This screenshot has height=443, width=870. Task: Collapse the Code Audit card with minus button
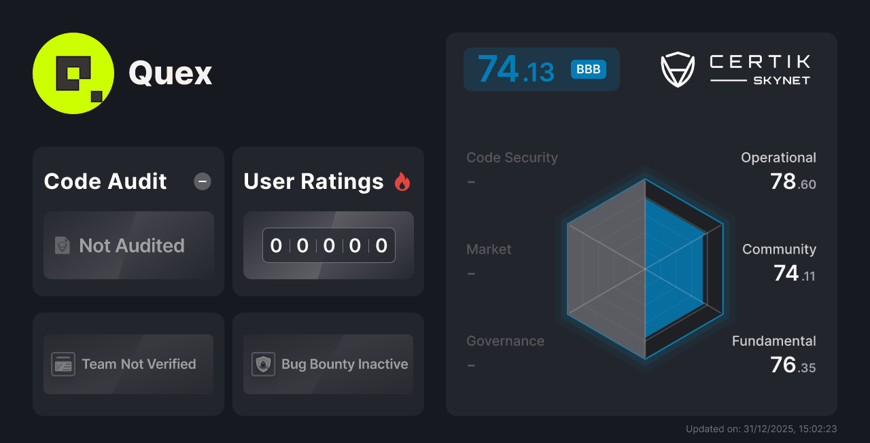point(202,181)
